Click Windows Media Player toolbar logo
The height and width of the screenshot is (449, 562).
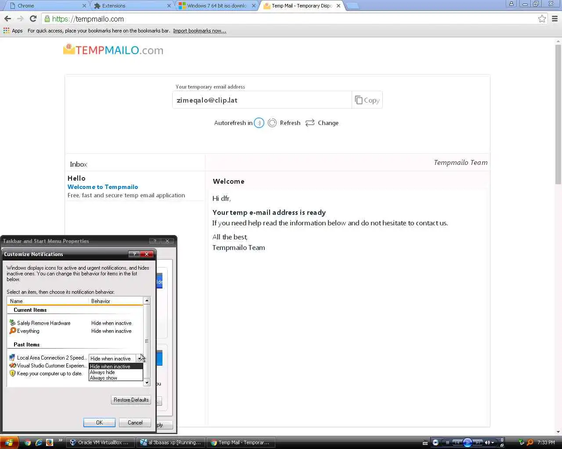coord(435,442)
